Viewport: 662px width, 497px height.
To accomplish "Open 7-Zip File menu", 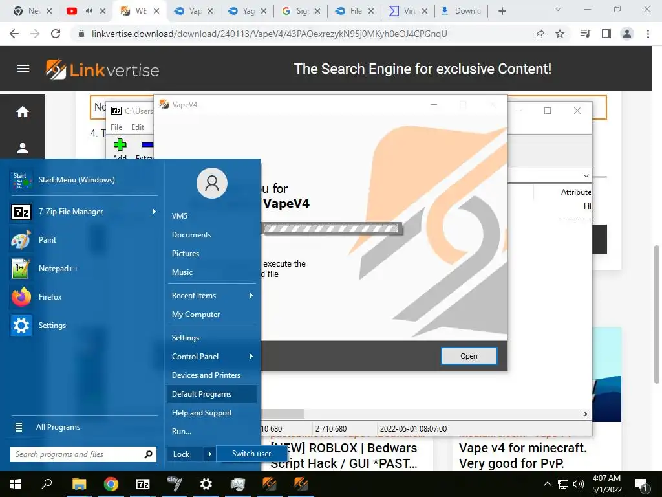I will [116, 127].
